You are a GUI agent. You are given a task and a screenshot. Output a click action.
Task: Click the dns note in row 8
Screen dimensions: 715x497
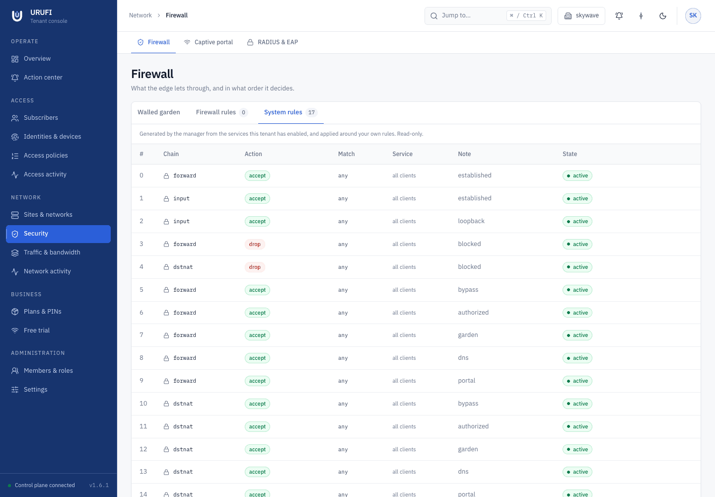click(463, 358)
